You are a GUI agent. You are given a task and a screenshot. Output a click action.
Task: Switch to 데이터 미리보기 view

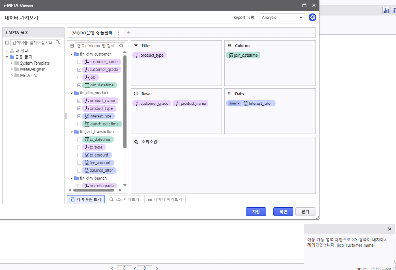[x=165, y=199]
